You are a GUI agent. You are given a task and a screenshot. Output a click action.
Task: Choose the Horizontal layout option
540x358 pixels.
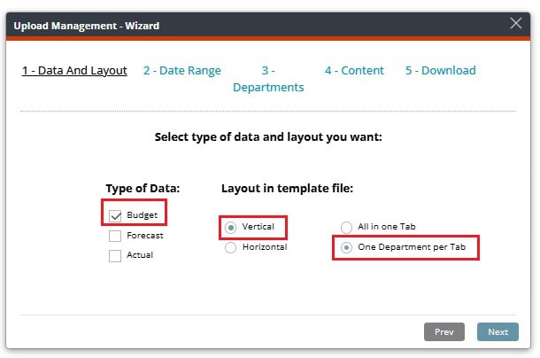(230, 247)
